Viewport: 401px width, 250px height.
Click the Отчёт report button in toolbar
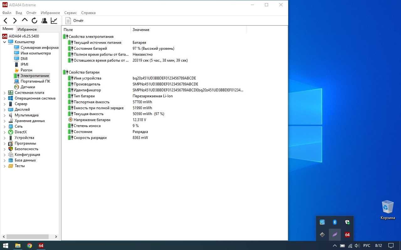[75, 21]
